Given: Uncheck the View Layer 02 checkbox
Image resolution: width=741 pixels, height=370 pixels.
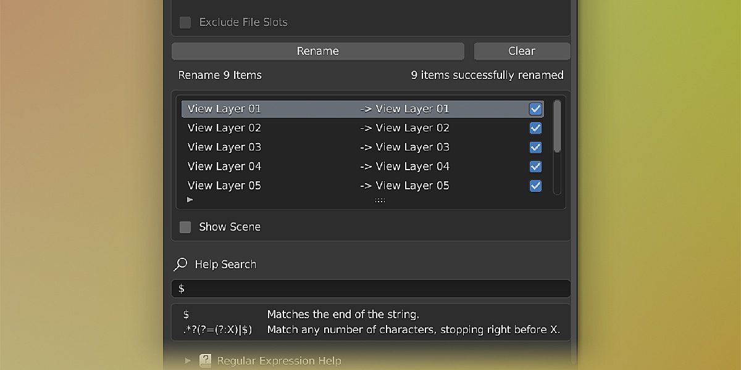Looking at the screenshot, I should pos(535,128).
